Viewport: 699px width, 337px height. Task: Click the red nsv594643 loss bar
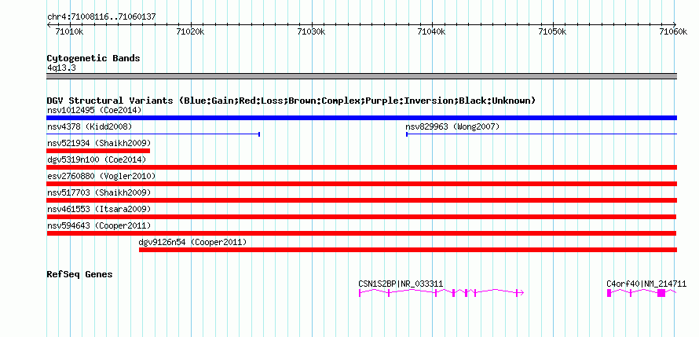(361, 233)
